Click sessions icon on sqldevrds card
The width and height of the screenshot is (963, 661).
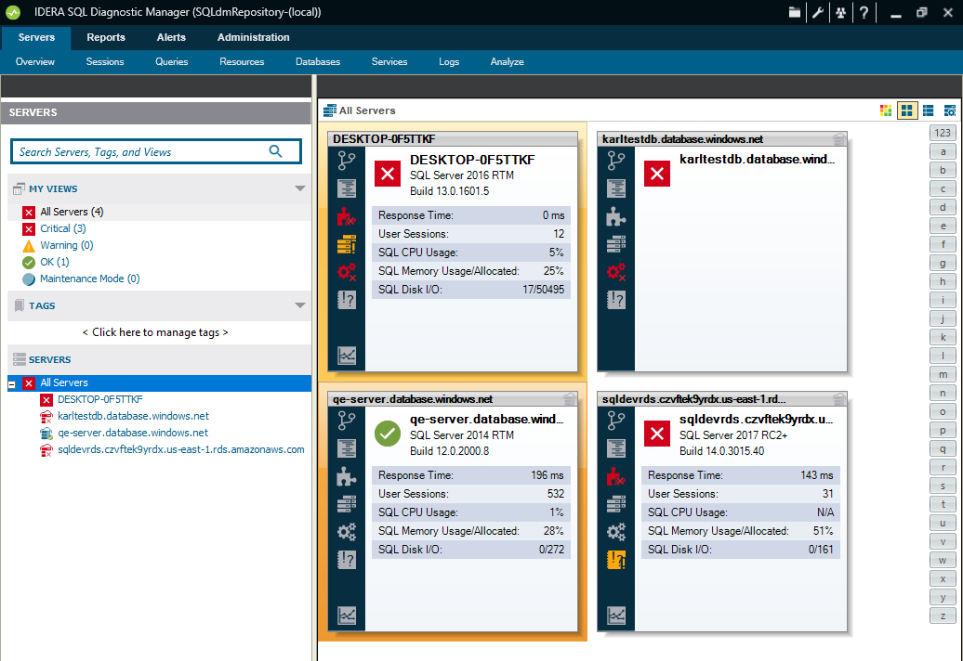pos(616,421)
